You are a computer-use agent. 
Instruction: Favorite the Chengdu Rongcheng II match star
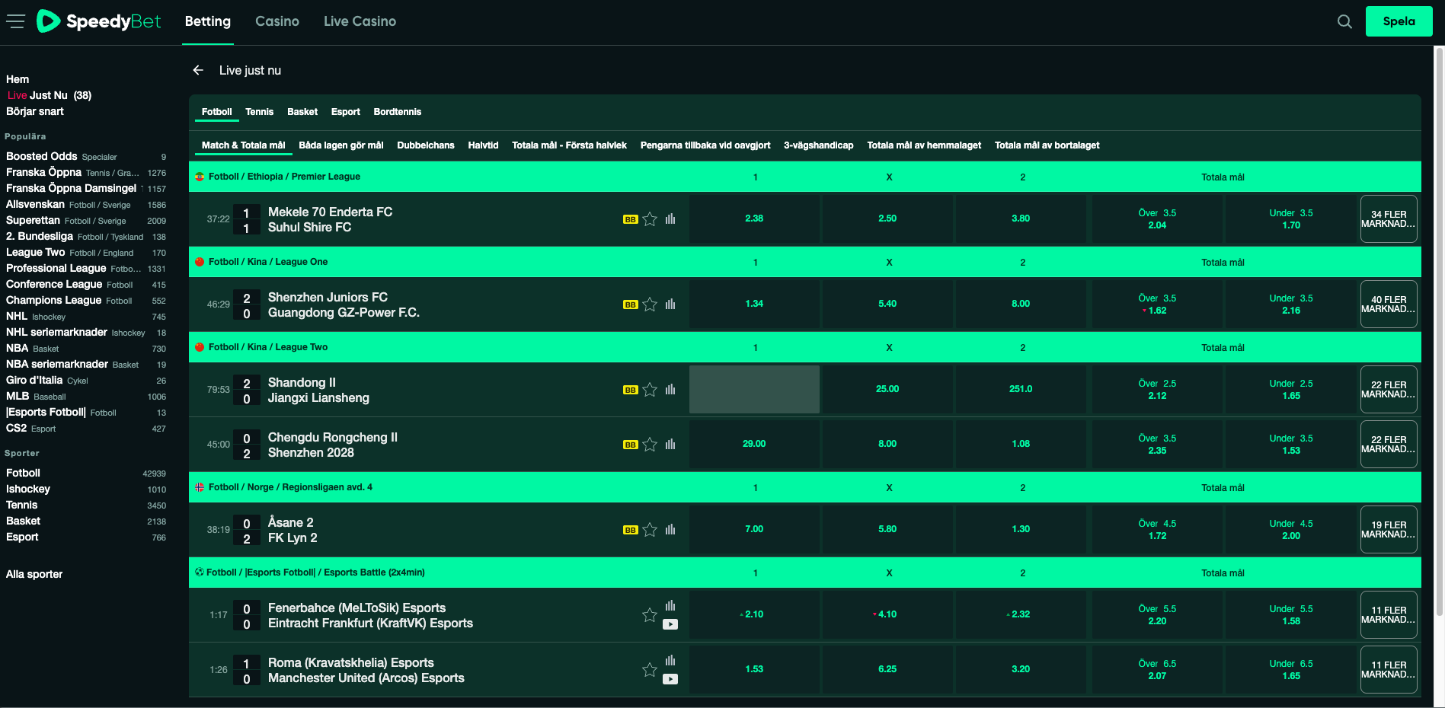click(x=650, y=445)
